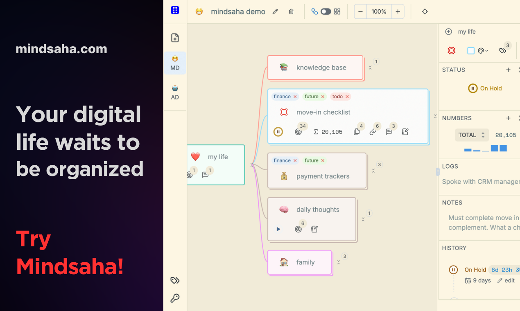Select the tree layout icon in toolbar

[x=314, y=11]
